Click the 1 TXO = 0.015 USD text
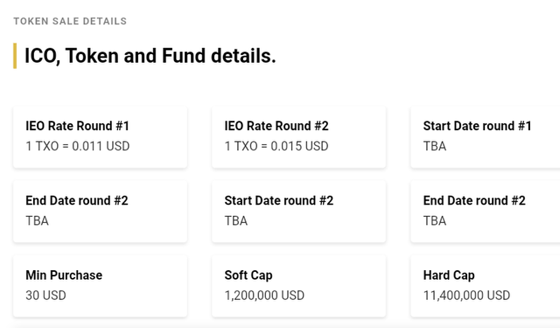Viewport: 560px width, 328px height. (276, 146)
